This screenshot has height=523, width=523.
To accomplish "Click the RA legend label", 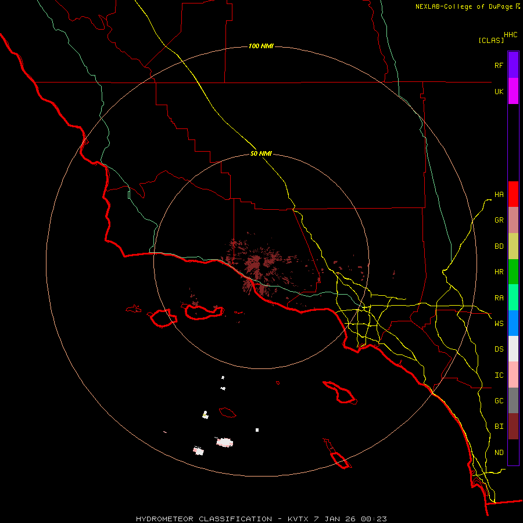I will click(499, 298).
